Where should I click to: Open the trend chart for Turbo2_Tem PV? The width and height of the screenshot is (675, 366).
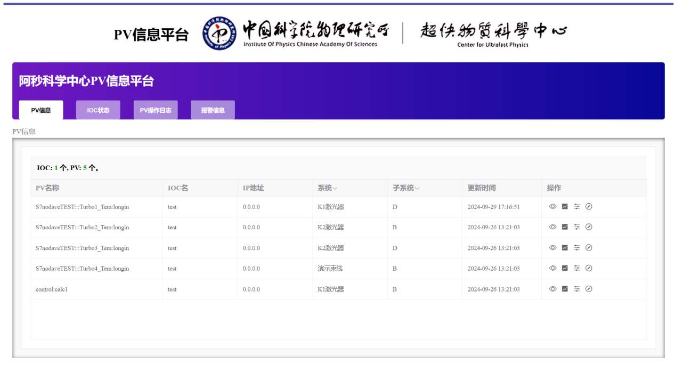click(565, 227)
